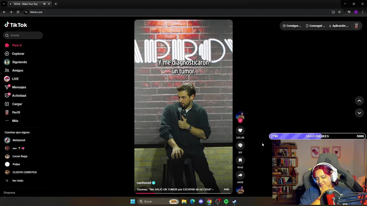Open nachored username on the video
The height and width of the screenshot is (206, 367).
(x=144, y=183)
